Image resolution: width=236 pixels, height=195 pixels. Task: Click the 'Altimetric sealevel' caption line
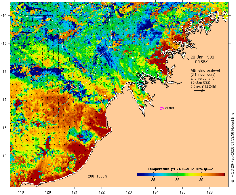[205, 71]
